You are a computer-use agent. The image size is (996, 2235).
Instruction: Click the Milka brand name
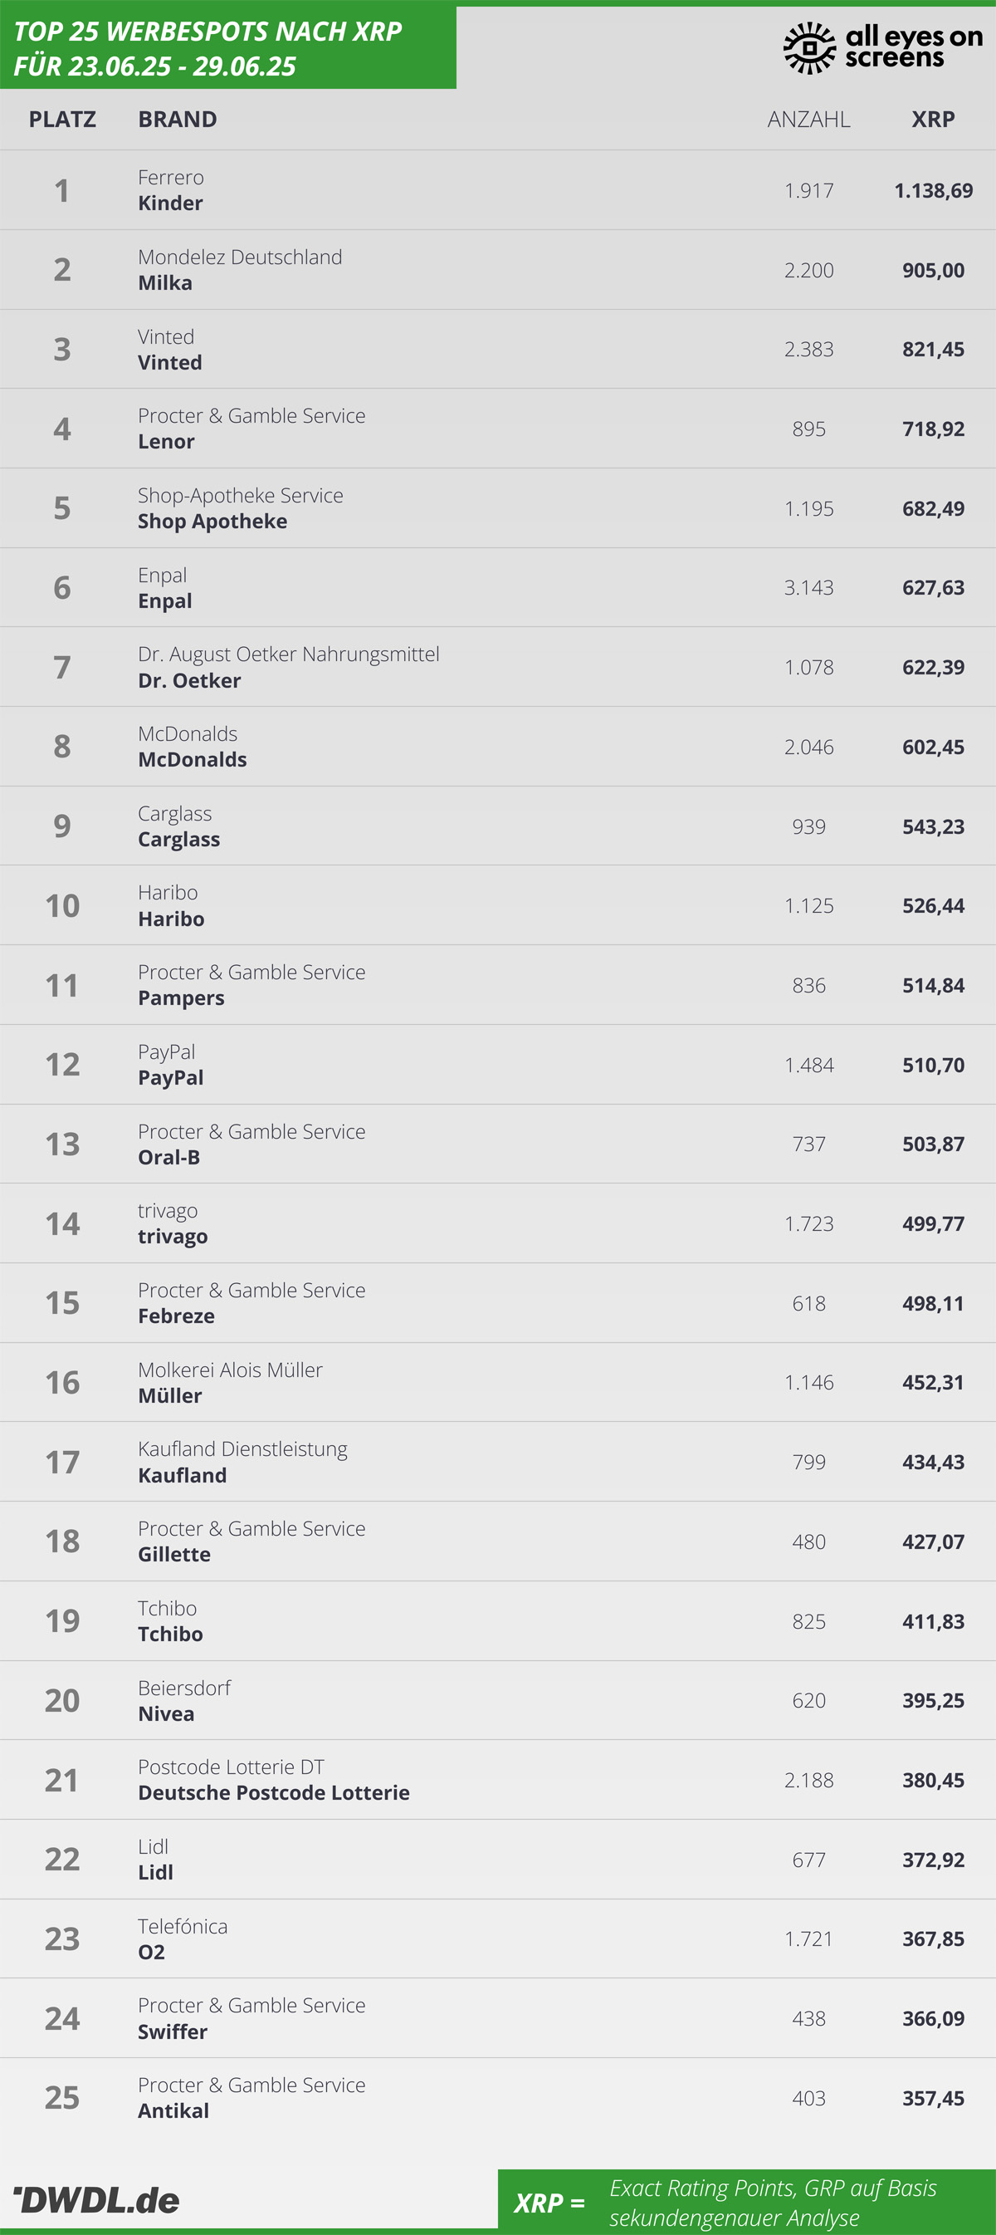164,283
